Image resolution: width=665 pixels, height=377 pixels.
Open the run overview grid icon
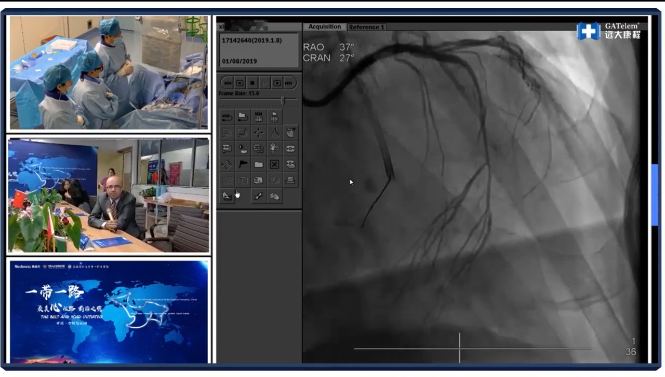[x=259, y=117]
